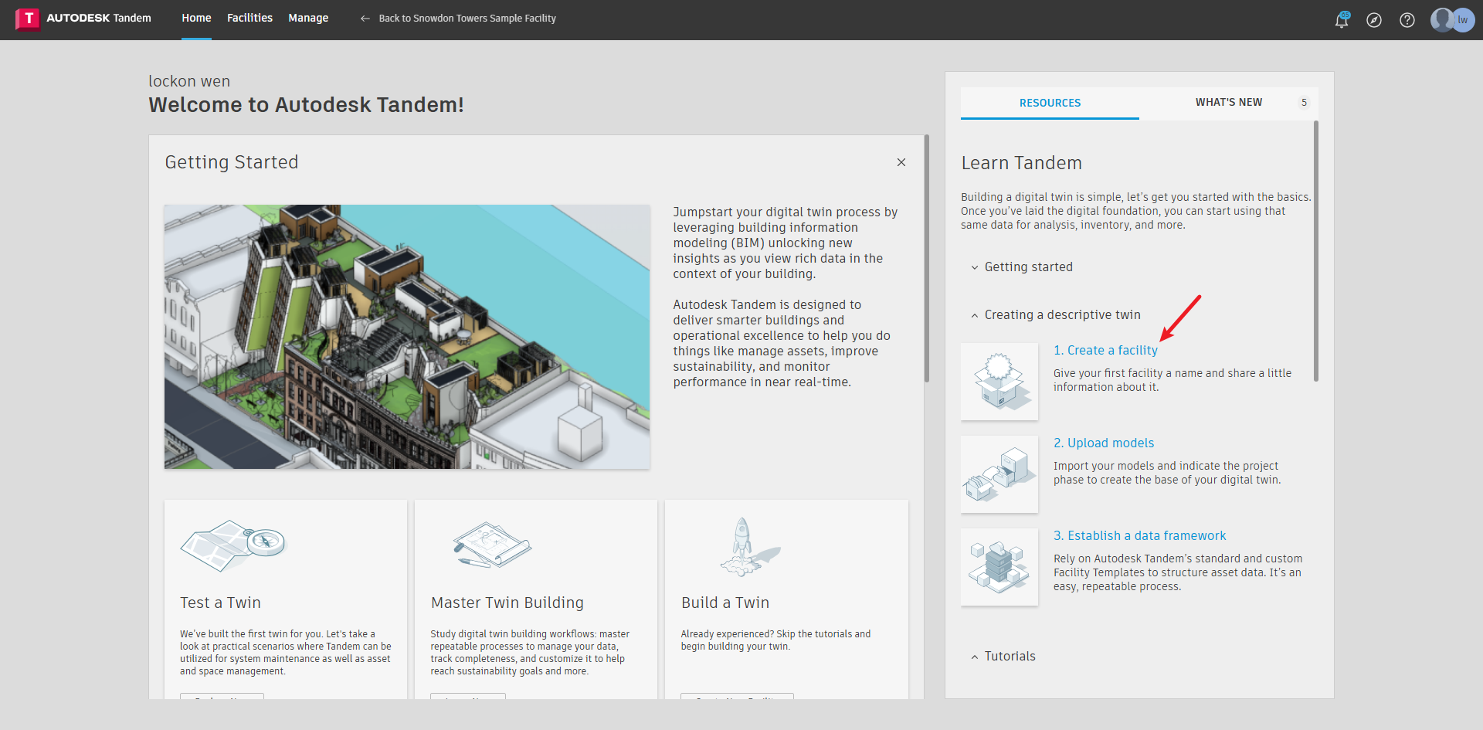Image resolution: width=1483 pixels, height=730 pixels.
Task: Click the building model preview image
Action: tap(407, 337)
